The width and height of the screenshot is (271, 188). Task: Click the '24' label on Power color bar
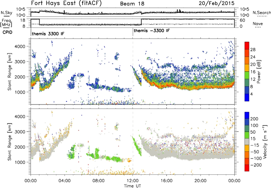[253, 57]
